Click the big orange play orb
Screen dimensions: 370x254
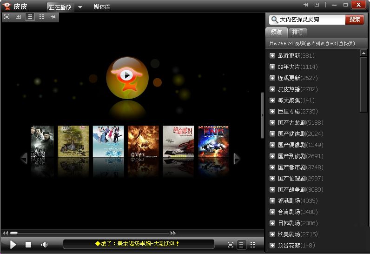[127, 75]
